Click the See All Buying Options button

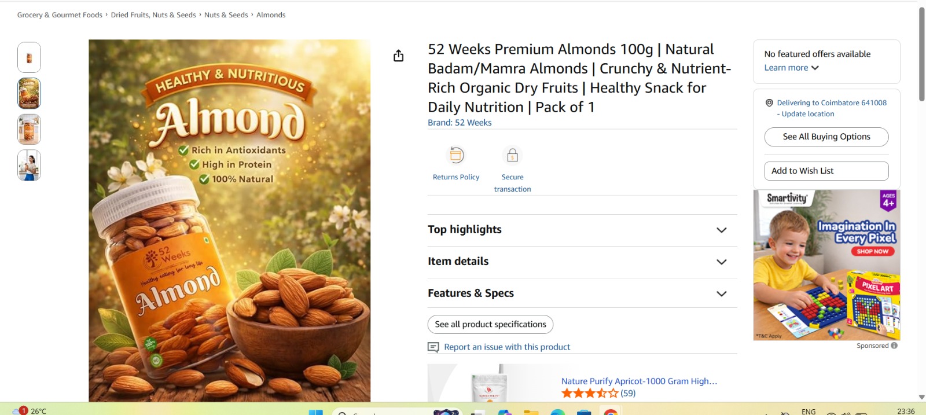[x=826, y=137]
